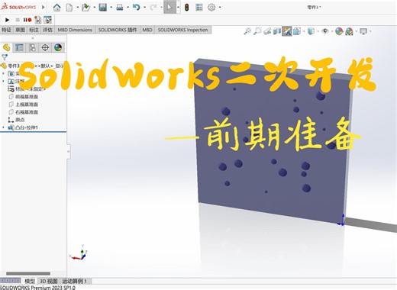Image resolution: width=397 pixels, height=290 pixels.
Task: Click Zoom to Area magnifier icon
Action: [257, 31]
